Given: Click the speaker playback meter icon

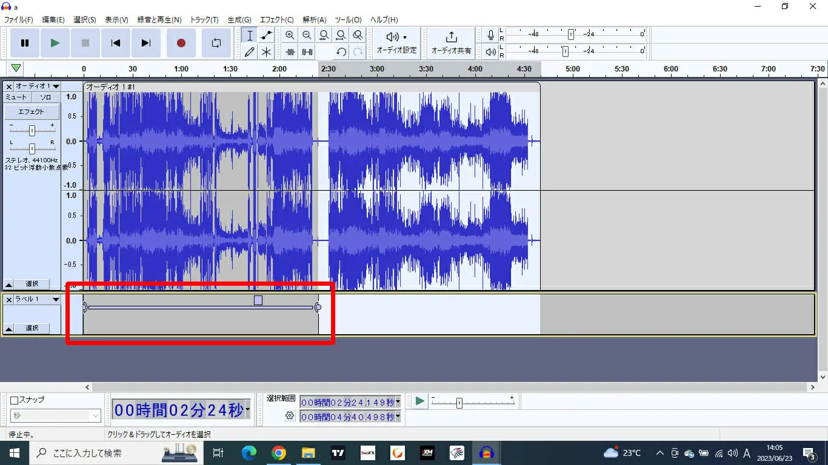Looking at the screenshot, I should point(491,52).
